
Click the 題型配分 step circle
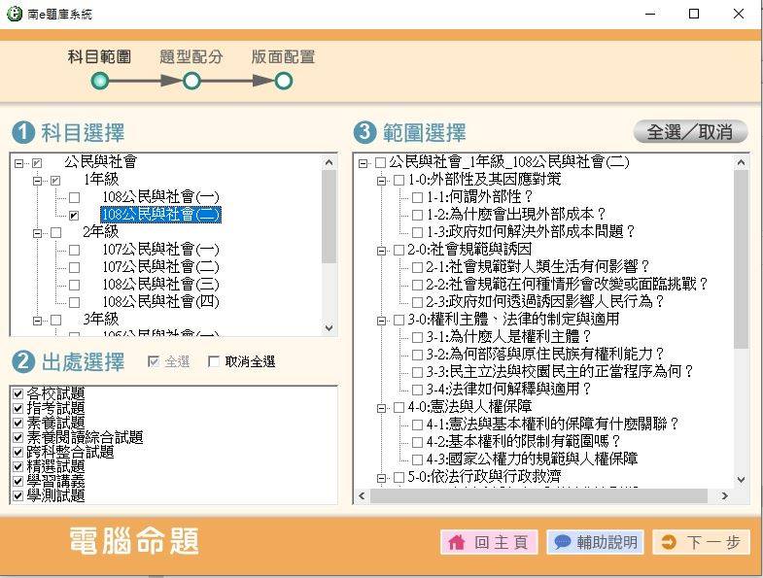pyautogui.click(x=191, y=81)
